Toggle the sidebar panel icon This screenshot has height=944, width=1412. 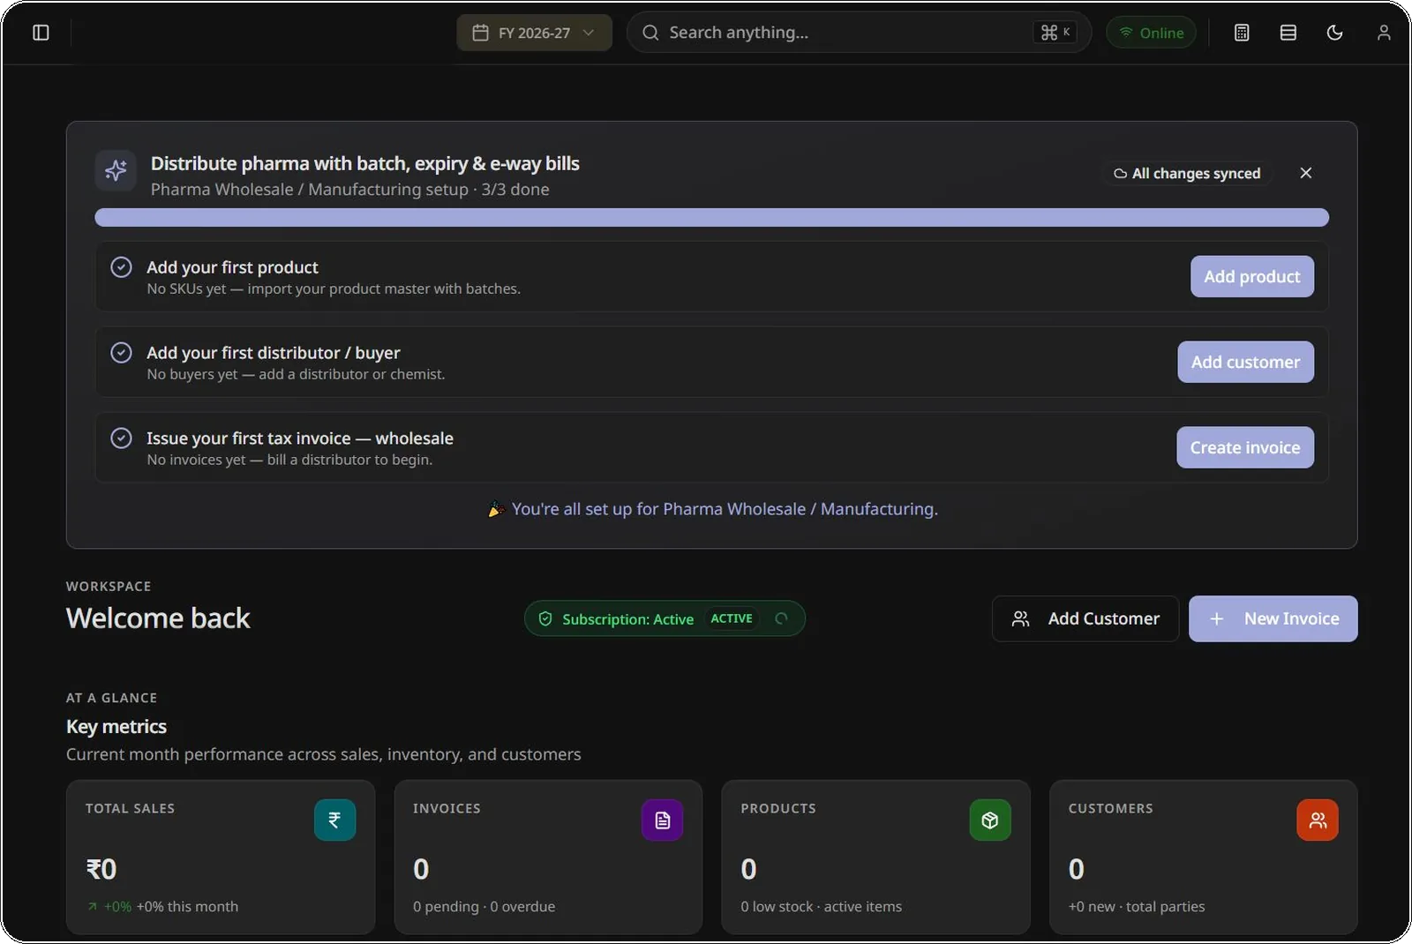[41, 33]
